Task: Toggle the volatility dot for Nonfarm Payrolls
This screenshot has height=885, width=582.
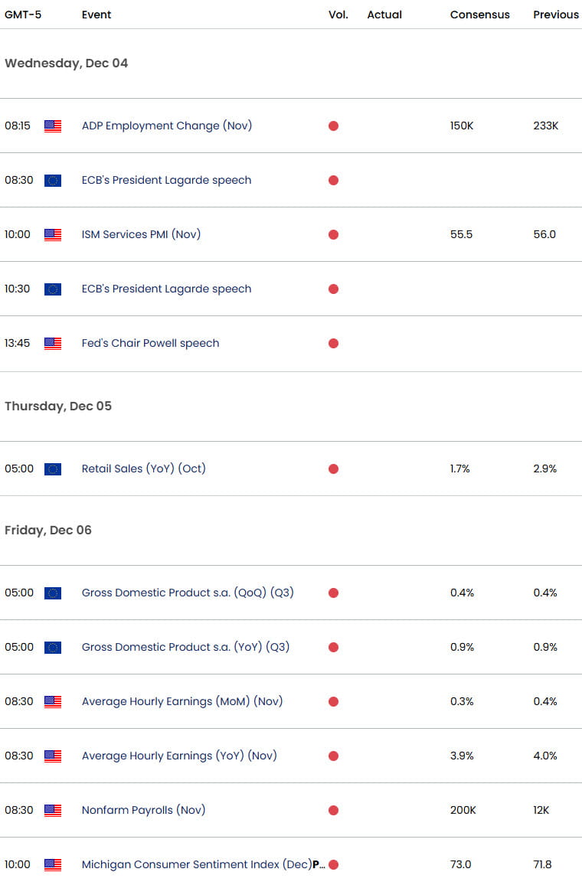Action: 333,810
